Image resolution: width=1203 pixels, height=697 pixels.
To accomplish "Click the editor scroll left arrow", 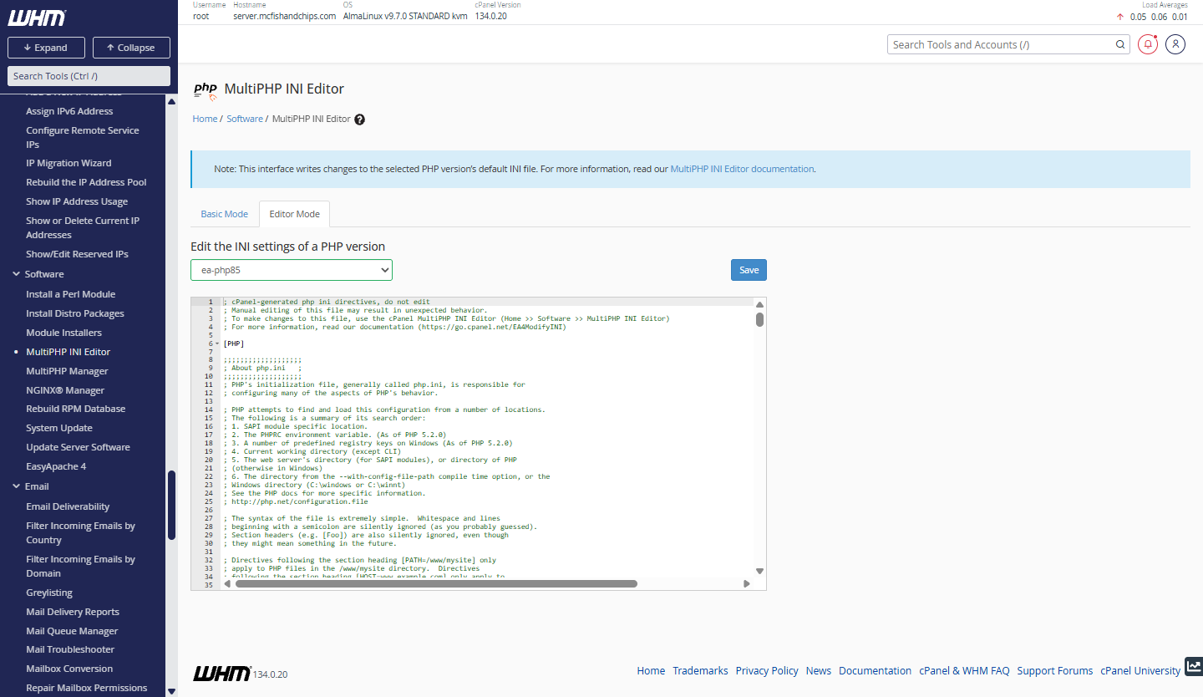I will pyautogui.click(x=227, y=584).
